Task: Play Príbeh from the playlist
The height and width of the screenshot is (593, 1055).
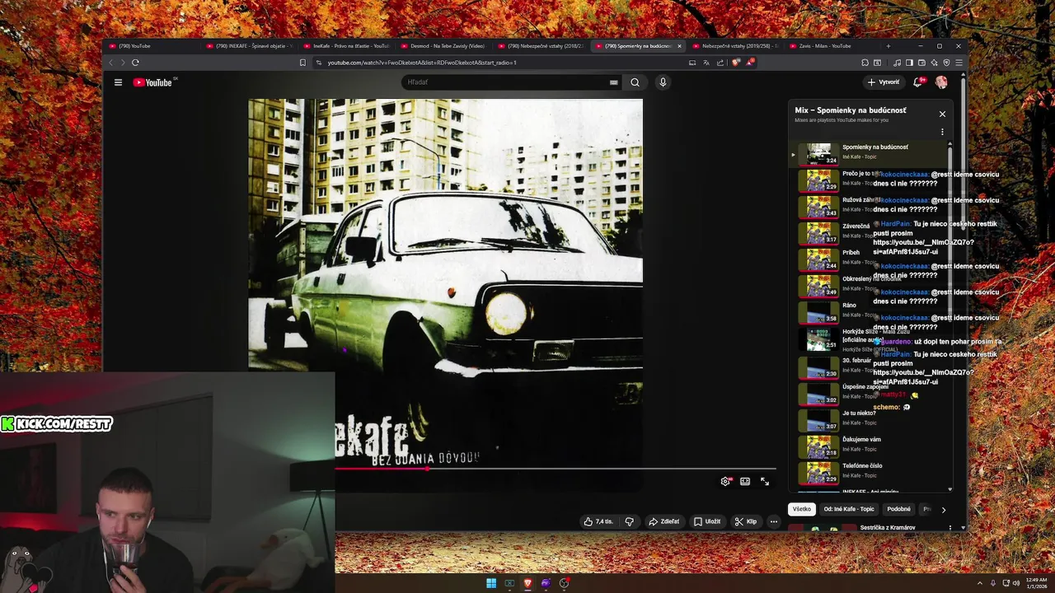Action: [870, 259]
